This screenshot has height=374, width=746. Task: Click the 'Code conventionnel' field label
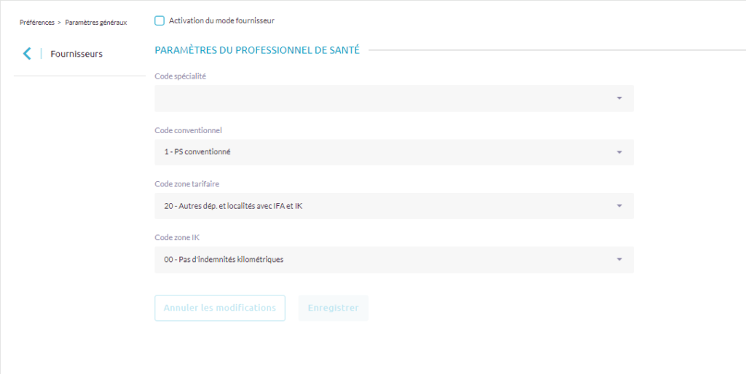tap(188, 130)
